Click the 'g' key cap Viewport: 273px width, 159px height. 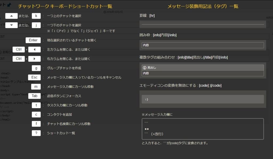click(x=36, y=68)
